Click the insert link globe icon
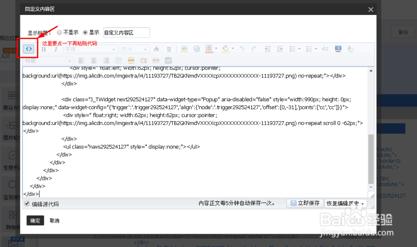Viewport: 417px width, 247px height. point(197,49)
